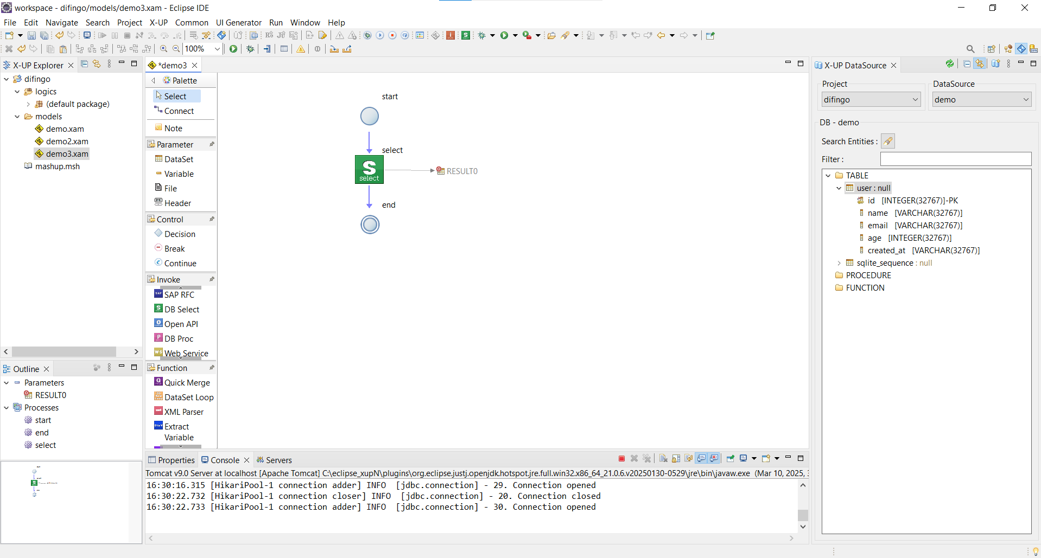Open the Project dropdown showing difingo
The image size is (1041, 558).
coord(871,100)
